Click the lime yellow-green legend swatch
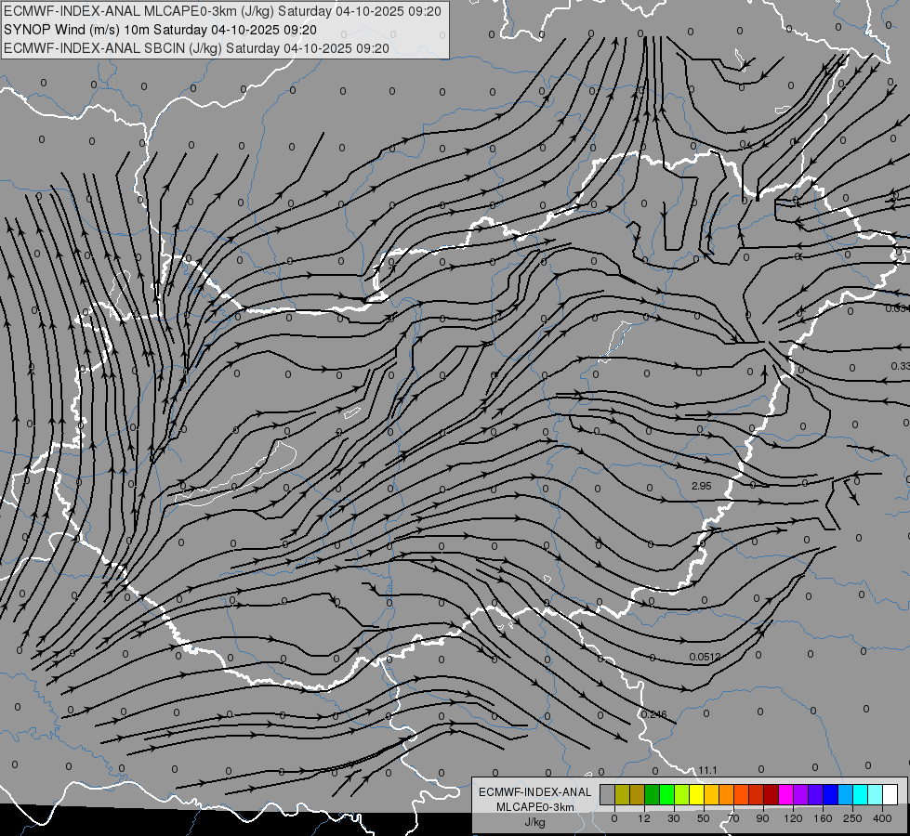Viewport: 910px width, 836px height. (682, 794)
